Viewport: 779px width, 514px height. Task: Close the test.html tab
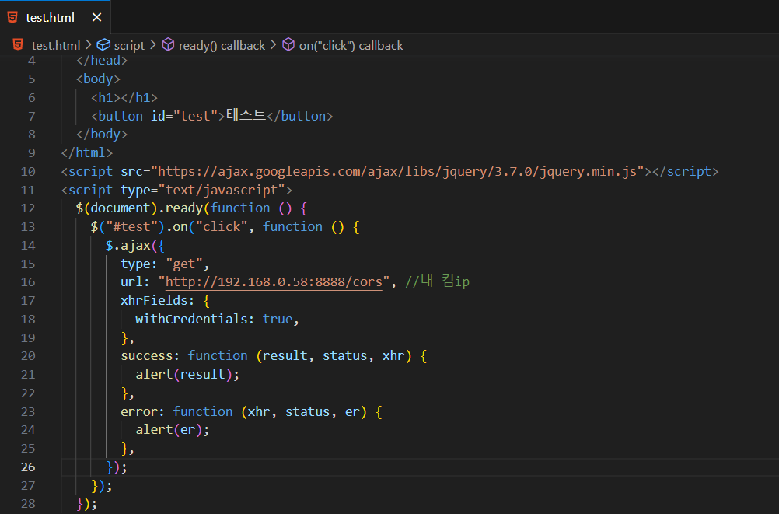97,17
